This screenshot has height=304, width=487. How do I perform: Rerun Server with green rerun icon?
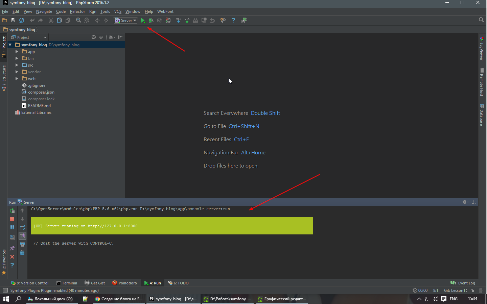(x=12, y=210)
